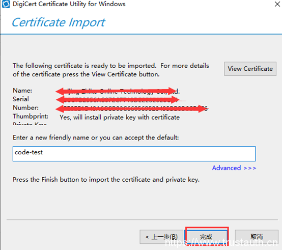The height and width of the screenshot is (250, 282).
Task: Expand the Advanced >>> options
Action: click(234, 168)
